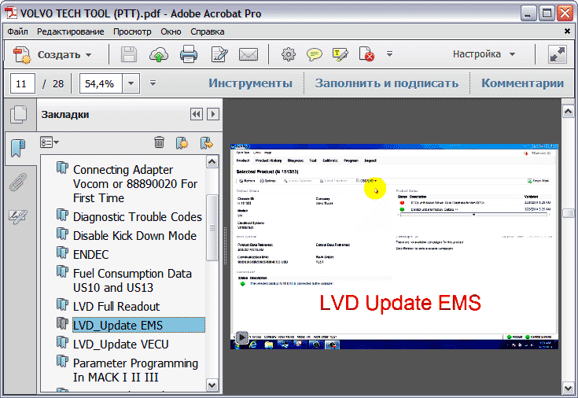The height and width of the screenshot is (398, 578).
Task: Click the page number input field
Action: pos(23,83)
